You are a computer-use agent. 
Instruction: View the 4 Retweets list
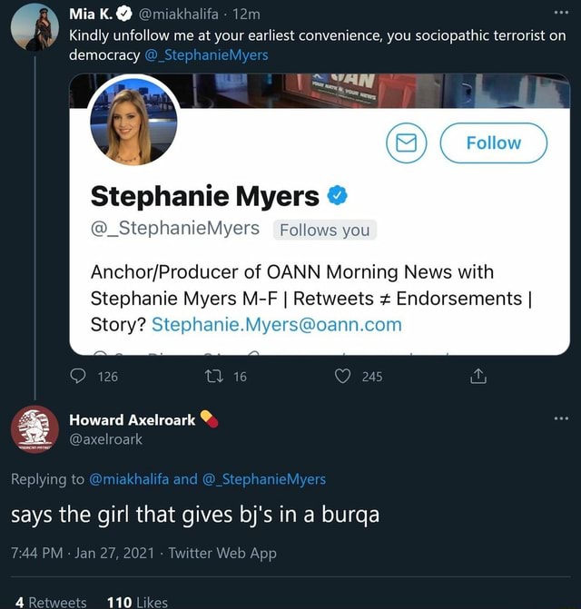click(51, 602)
